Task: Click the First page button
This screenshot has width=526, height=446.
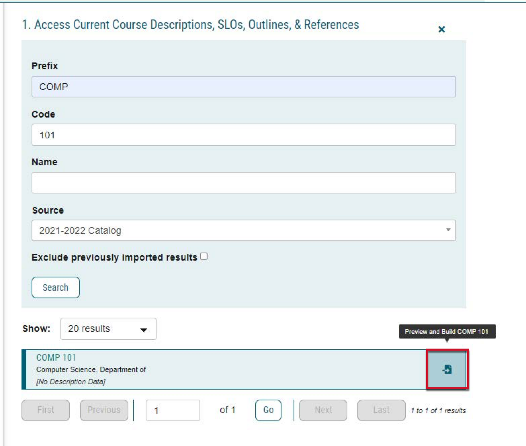Action: [46, 410]
